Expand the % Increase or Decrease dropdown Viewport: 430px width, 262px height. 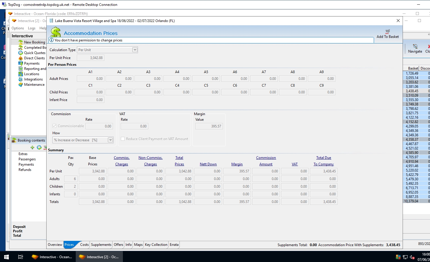pyautogui.click(x=110, y=140)
